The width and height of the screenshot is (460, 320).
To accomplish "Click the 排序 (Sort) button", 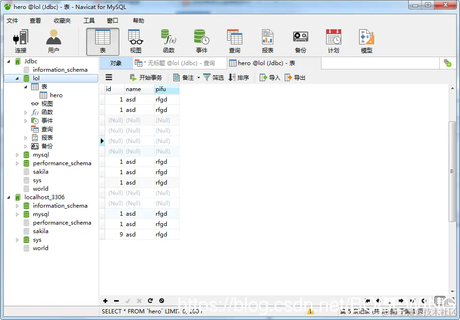I will [x=239, y=77].
